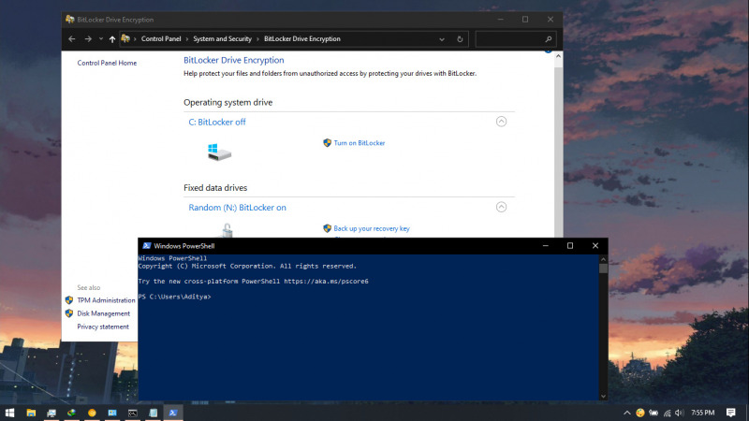
Task: Click the PowerShell taskbar icon
Action: [173, 413]
